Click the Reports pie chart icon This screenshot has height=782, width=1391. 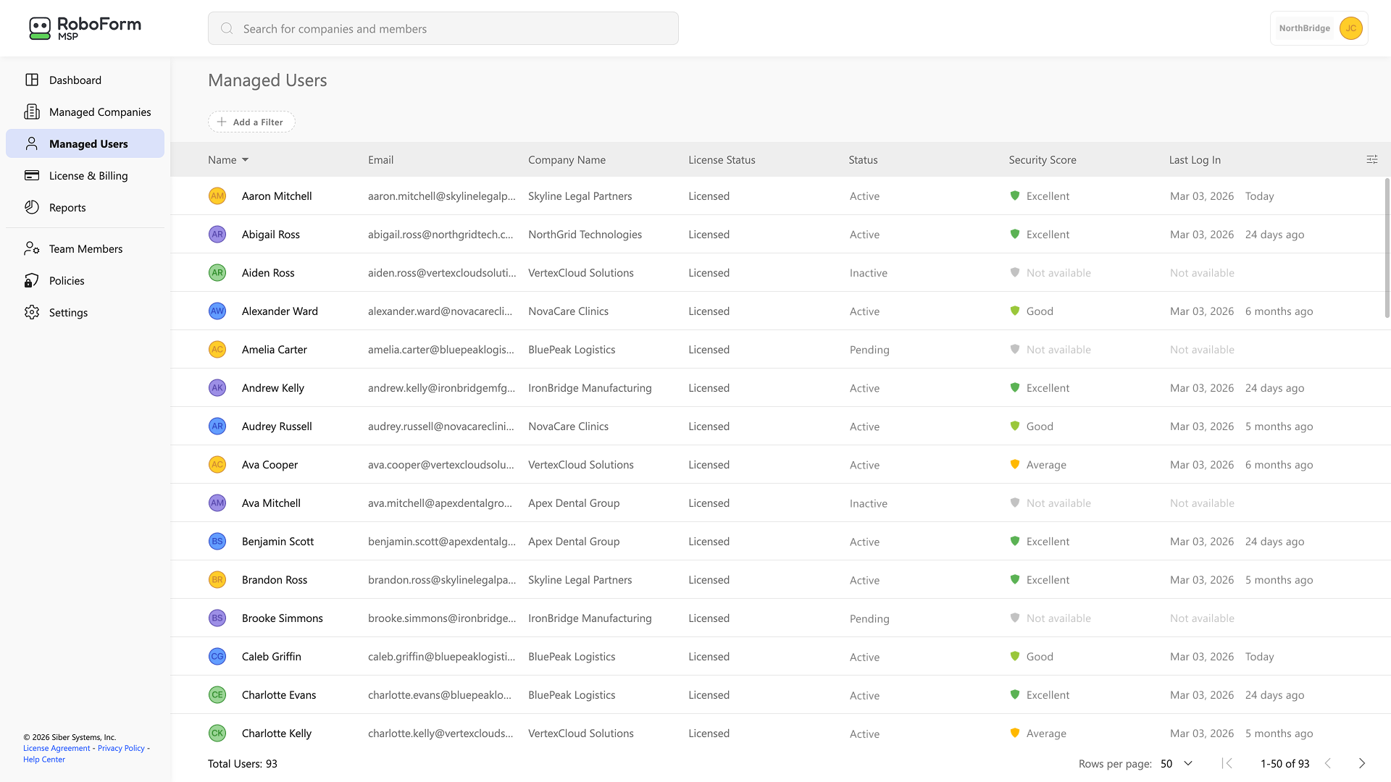point(32,207)
